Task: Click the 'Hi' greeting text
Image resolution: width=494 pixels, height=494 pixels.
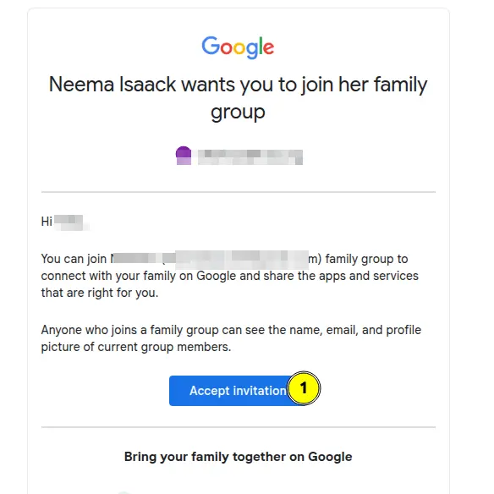Action: click(47, 222)
